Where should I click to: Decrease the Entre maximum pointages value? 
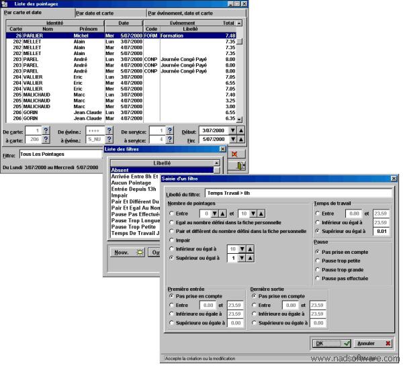click(x=253, y=214)
